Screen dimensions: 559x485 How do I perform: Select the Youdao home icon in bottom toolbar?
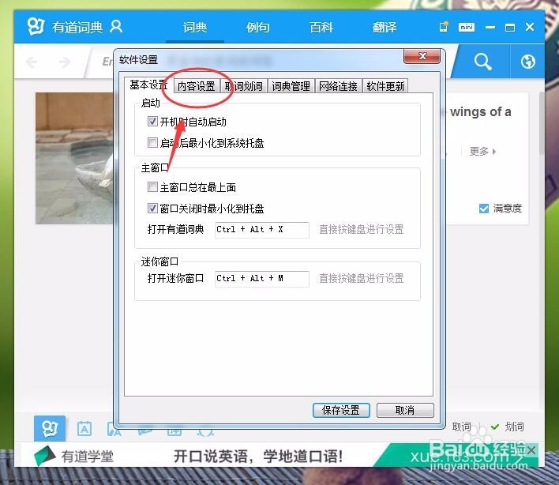click(x=50, y=428)
